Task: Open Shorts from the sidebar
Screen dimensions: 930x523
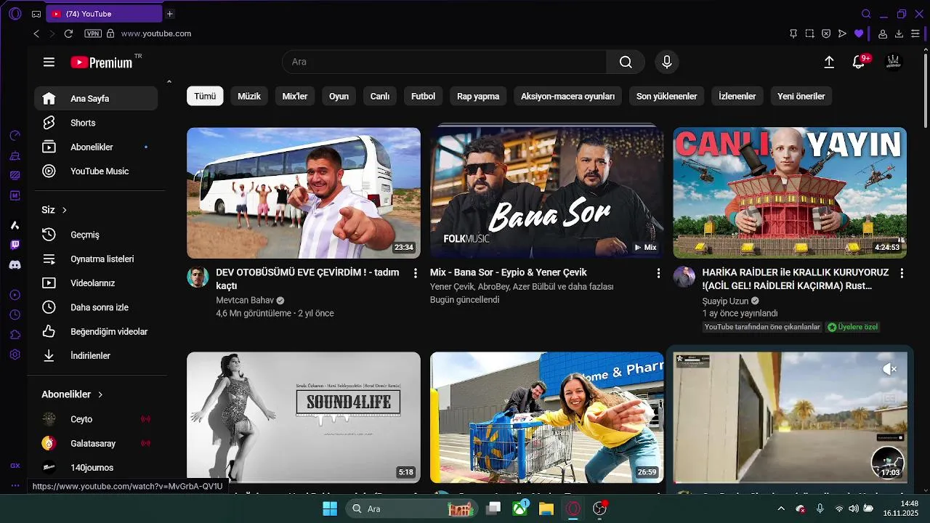Action: pyautogui.click(x=96, y=123)
